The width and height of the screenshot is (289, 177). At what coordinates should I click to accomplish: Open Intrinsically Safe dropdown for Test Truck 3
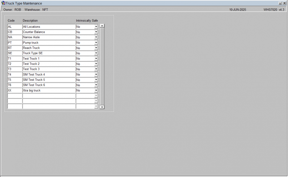[96, 69]
